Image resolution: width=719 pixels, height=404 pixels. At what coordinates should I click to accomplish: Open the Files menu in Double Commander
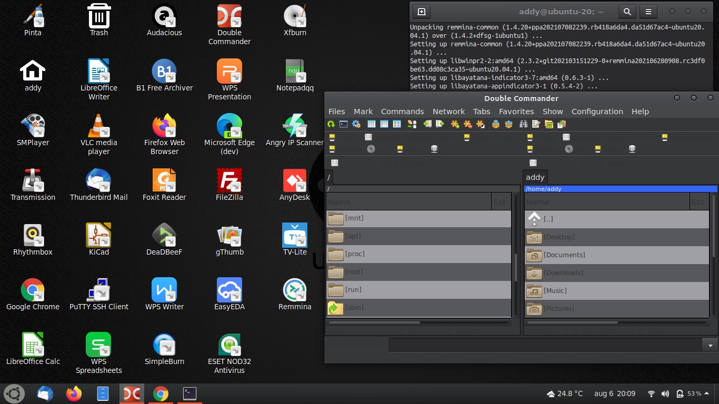tap(337, 112)
